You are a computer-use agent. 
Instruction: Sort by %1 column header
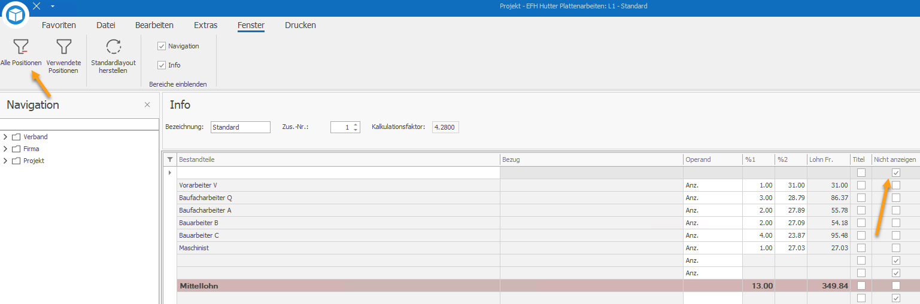coord(758,159)
